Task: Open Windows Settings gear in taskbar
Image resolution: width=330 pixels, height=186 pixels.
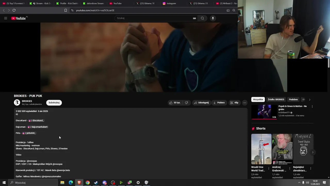Action: (138, 183)
